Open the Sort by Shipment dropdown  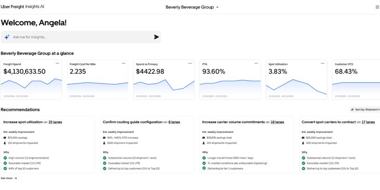click(x=365, y=110)
